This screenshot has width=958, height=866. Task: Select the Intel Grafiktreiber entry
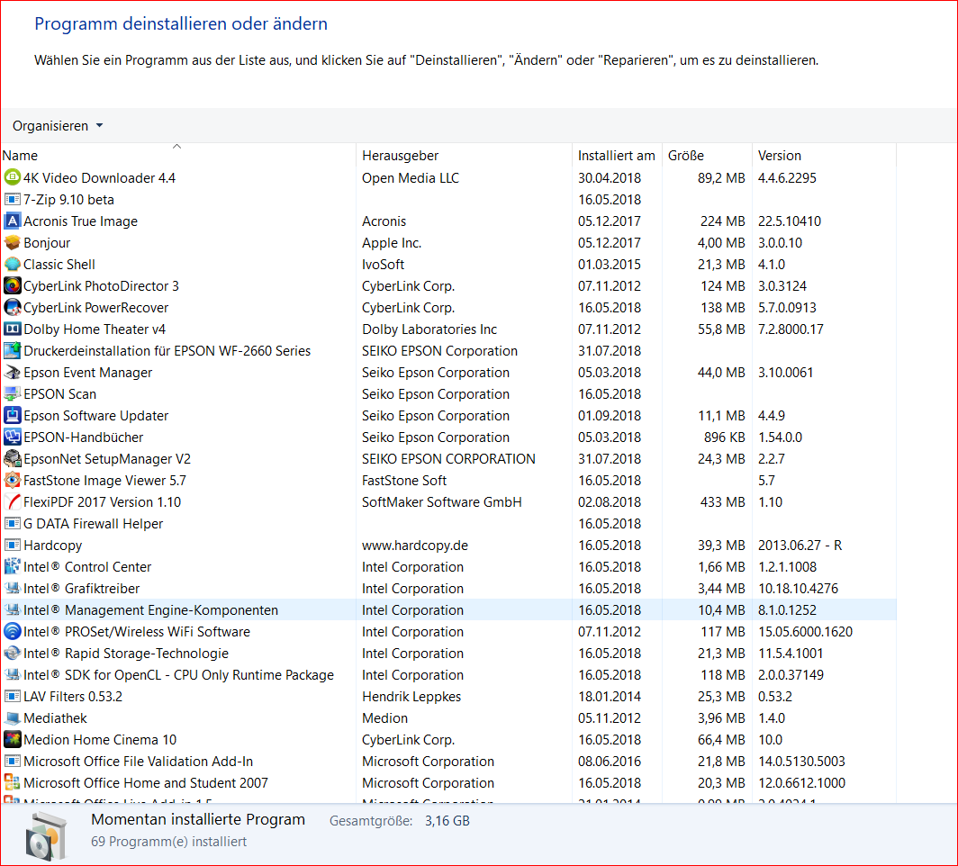tap(448, 589)
